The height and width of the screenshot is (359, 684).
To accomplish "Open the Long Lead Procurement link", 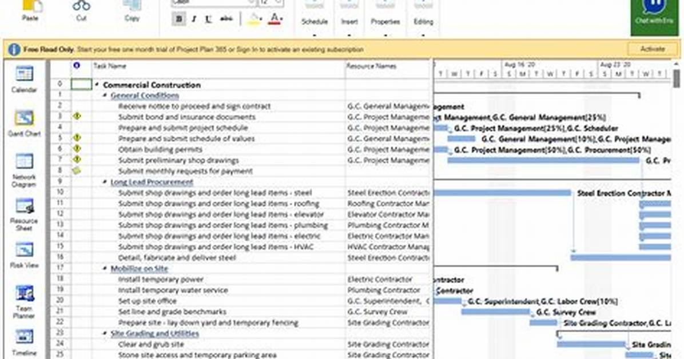I will click(152, 182).
